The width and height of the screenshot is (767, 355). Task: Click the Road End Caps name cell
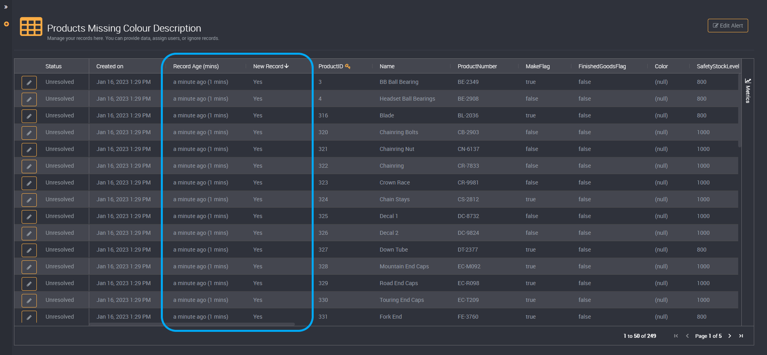[x=399, y=283]
